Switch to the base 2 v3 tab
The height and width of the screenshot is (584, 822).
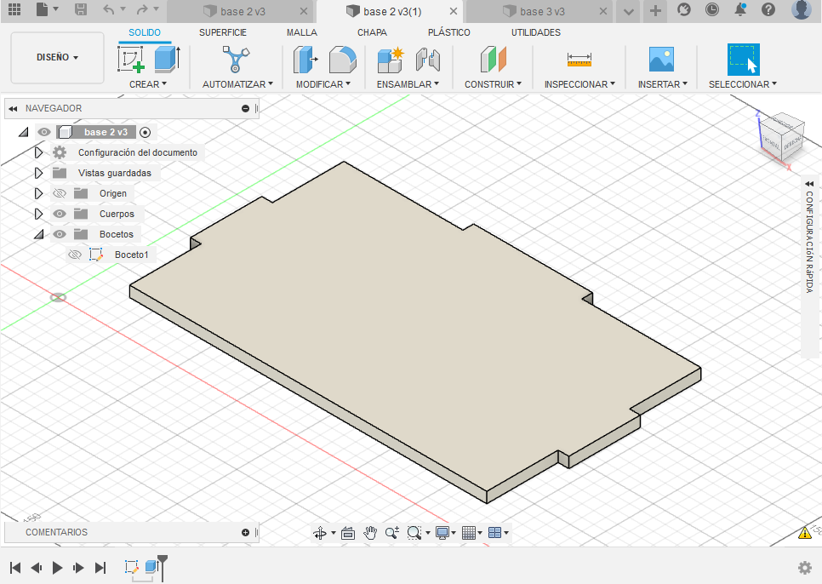point(243,12)
